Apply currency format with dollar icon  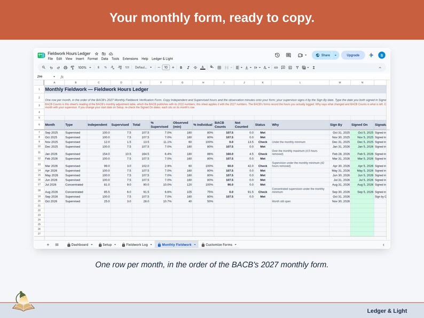click(x=98, y=68)
